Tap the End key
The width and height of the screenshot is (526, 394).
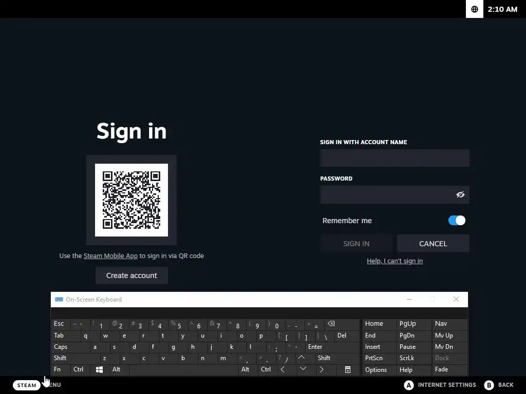click(380, 336)
